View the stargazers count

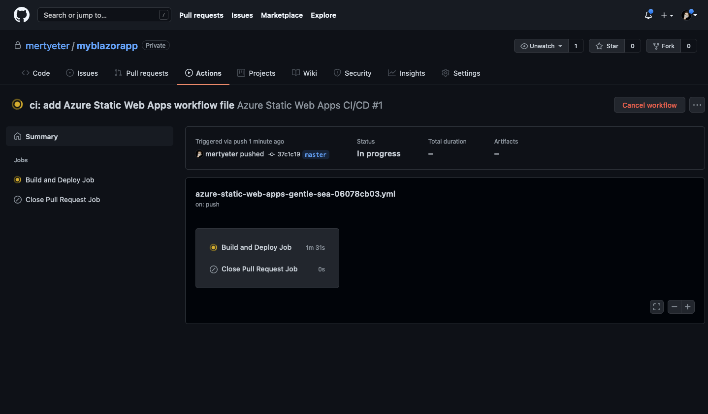coord(633,46)
